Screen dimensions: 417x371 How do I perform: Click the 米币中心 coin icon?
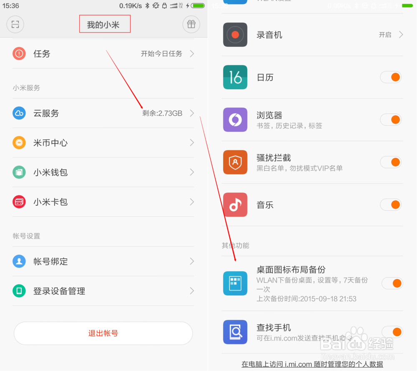click(19, 143)
